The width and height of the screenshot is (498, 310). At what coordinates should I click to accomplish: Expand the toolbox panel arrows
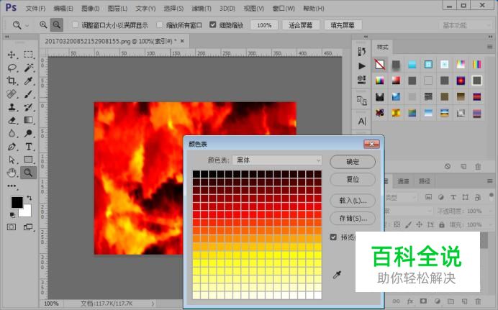(x=7, y=37)
